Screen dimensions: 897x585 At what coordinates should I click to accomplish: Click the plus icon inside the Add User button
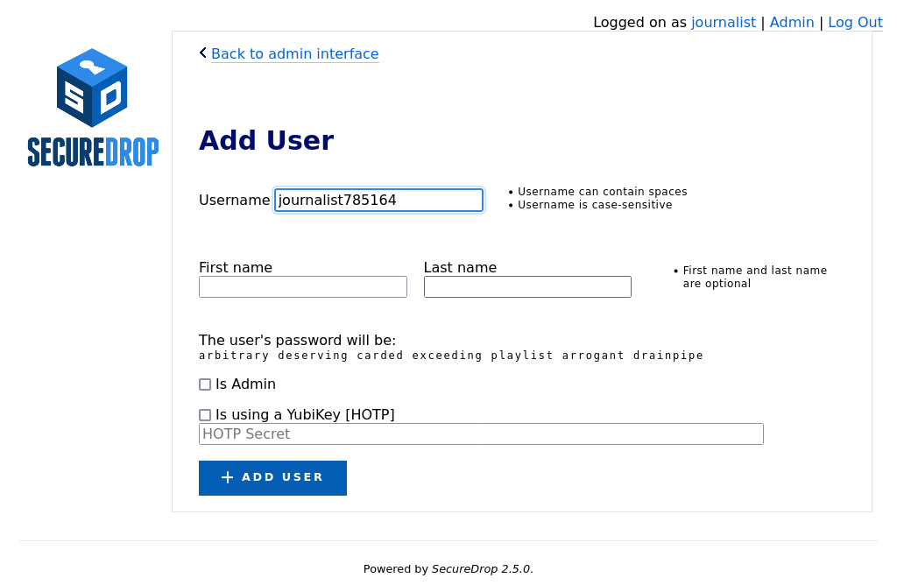coord(228,477)
